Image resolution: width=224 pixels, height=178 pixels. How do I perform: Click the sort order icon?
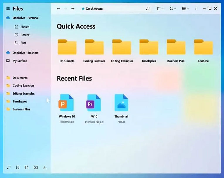(172, 9)
